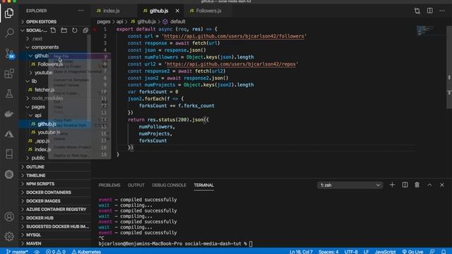
Task: Click New File icon in explorer header
Action: (53, 30)
